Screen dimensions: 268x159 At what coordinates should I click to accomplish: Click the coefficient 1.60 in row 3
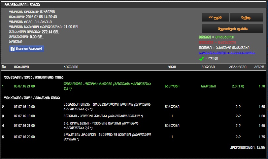262,116
